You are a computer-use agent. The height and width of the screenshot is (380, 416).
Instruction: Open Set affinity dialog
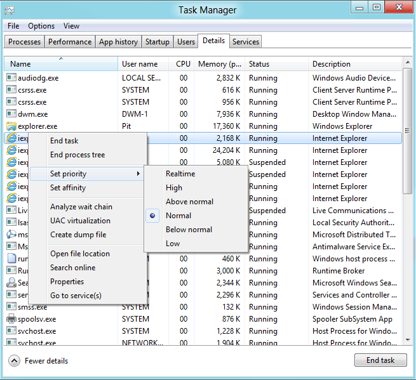tap(68, 188)
